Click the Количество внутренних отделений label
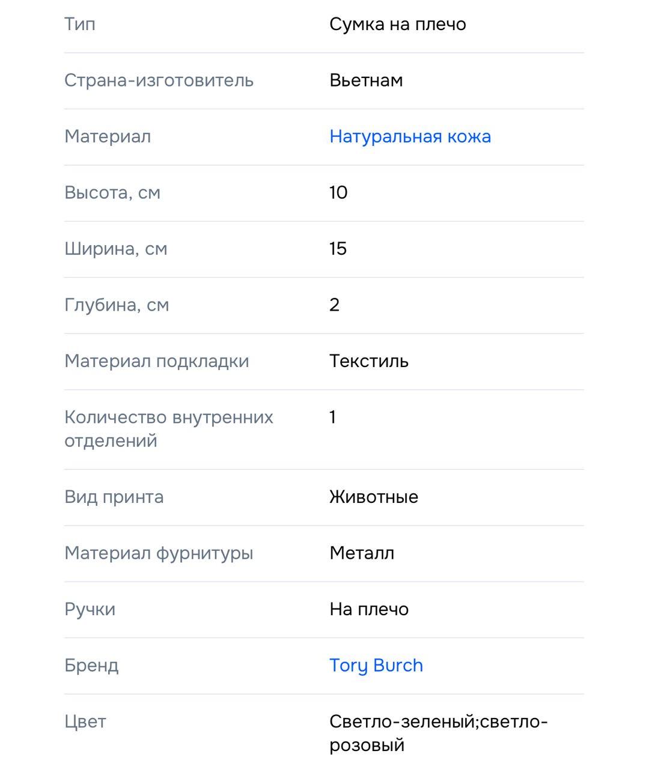Screen dimensions: 649x769 169,429
